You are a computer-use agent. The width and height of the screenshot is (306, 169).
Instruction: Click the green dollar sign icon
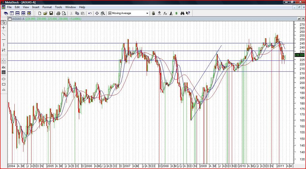(176, 13)
